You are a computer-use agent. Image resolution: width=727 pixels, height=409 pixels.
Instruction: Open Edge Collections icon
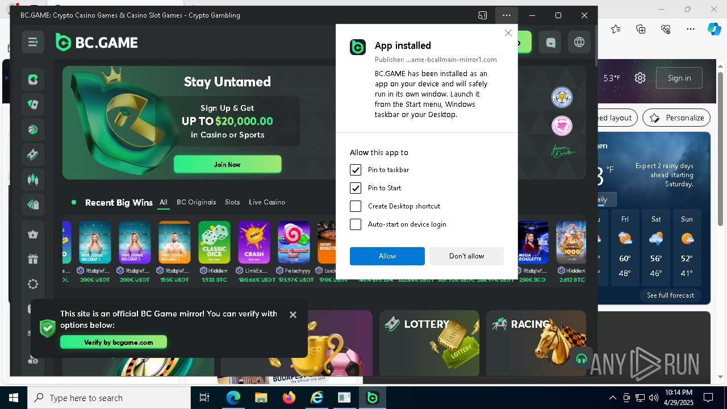[x=641, y=29]
